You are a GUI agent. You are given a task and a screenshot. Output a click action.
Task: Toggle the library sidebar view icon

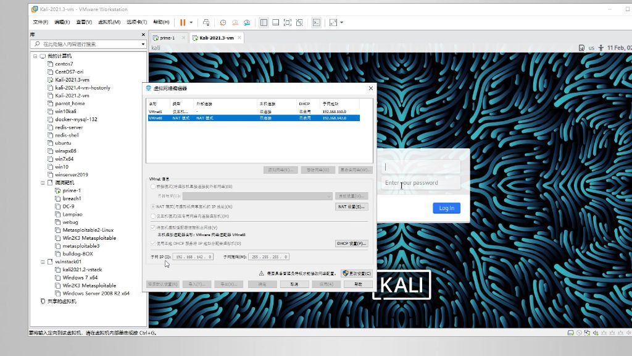(x=264, y=23)
